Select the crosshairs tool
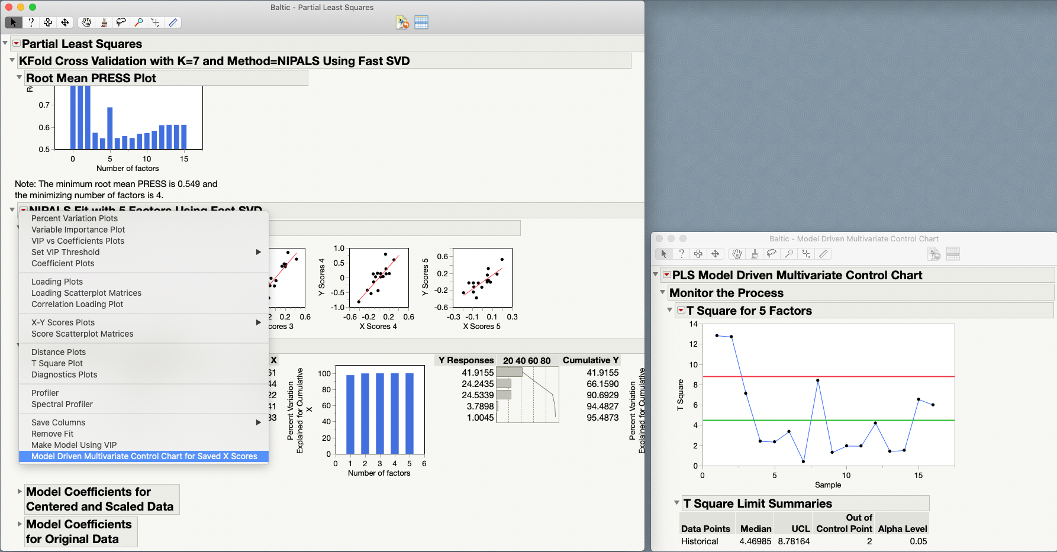Image resolution: width=1057 pixels, height=552 pixels. 156,22
